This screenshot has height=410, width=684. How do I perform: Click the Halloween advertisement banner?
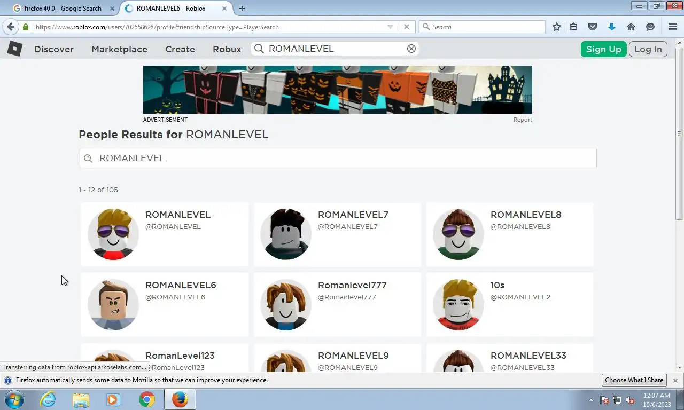click(x=338, y=90)
